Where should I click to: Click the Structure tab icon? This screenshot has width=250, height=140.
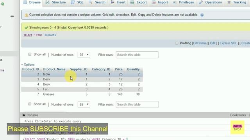click(47, 2)
